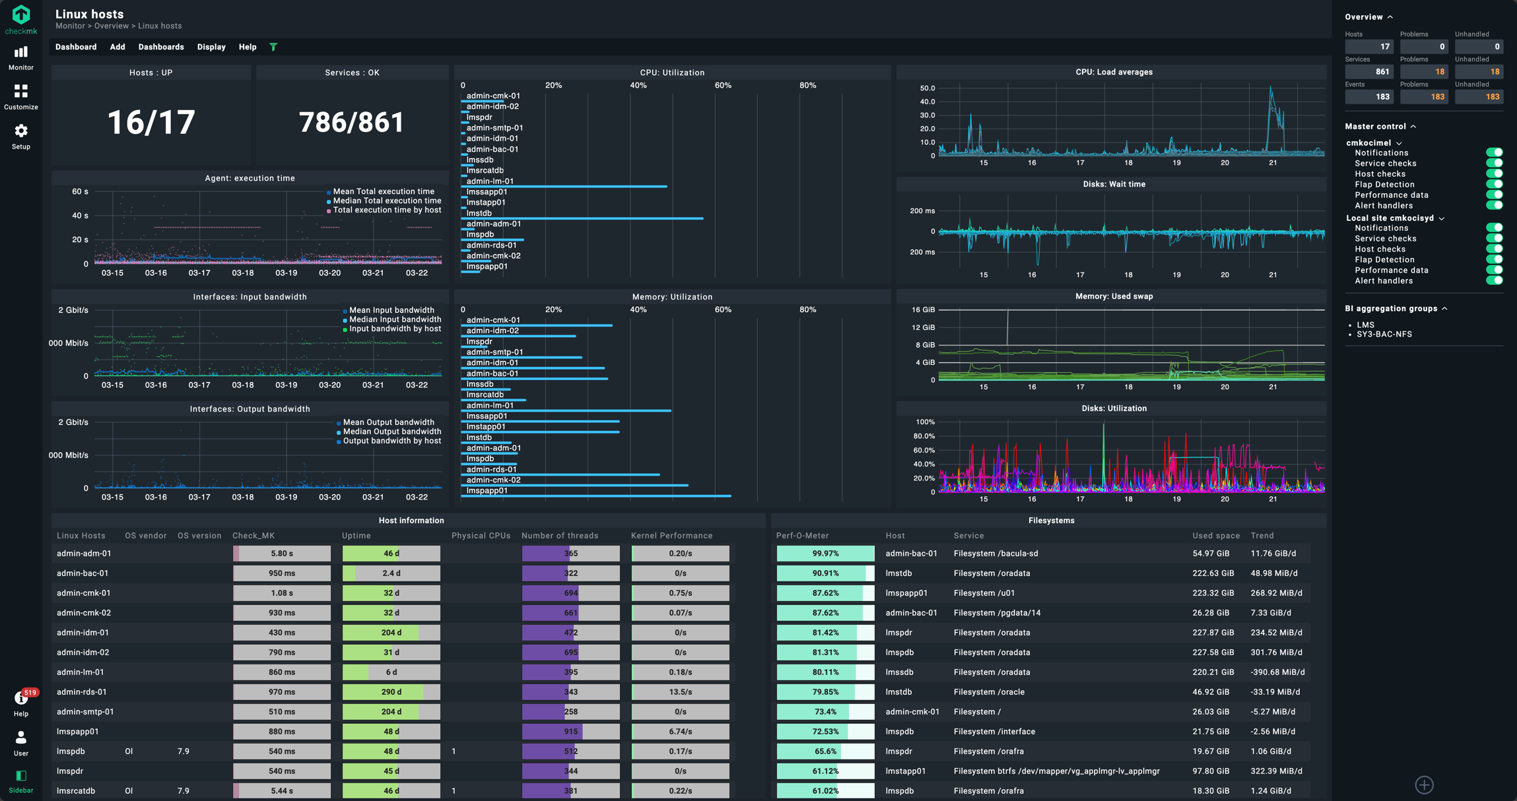
Task: Open the Dashboard menu
Action: 76,47
